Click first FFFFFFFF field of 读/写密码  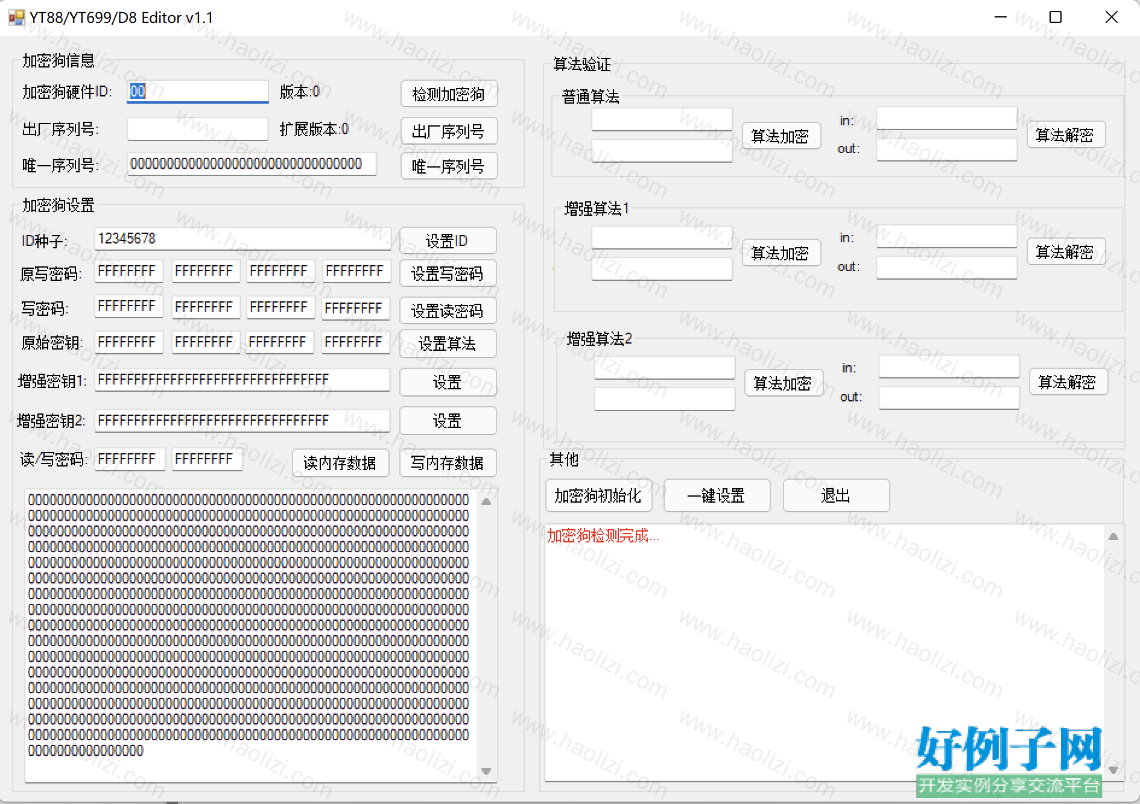click(130, 459)
